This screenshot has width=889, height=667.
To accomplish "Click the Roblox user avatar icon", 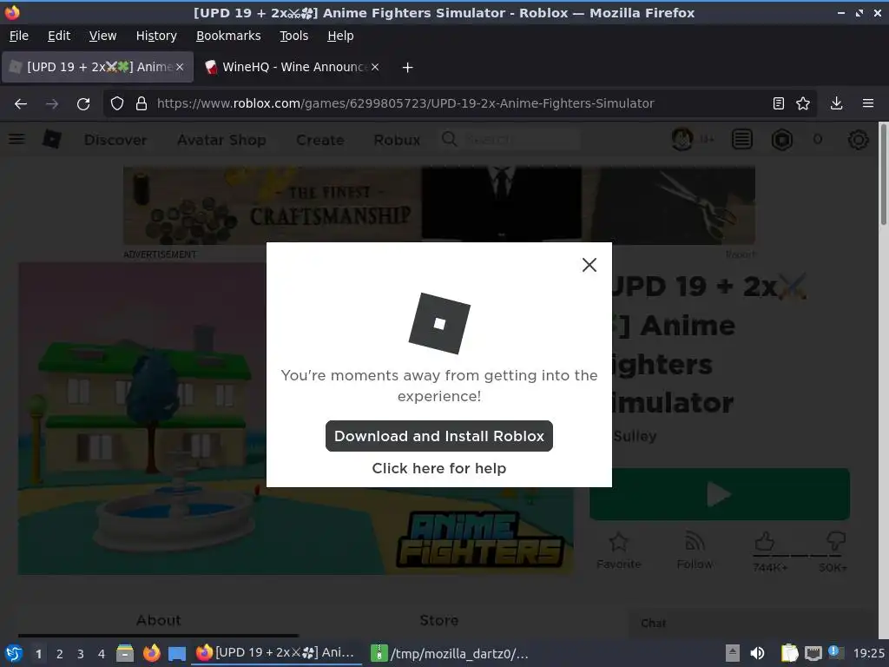I will [682, 139].
